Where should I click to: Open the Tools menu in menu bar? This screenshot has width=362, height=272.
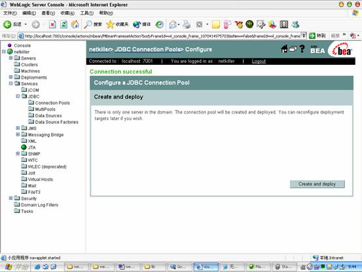[x=86, y=13]
